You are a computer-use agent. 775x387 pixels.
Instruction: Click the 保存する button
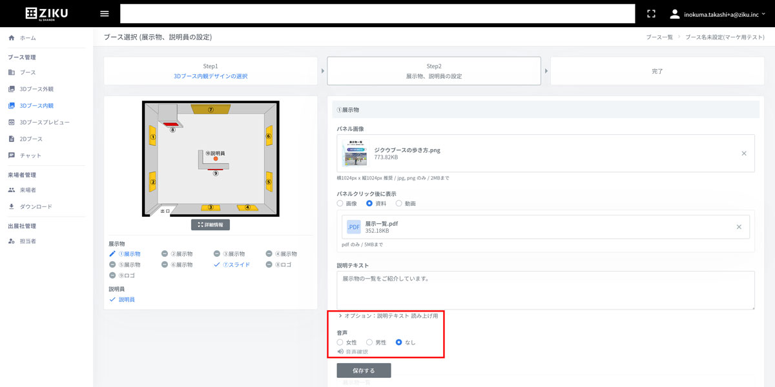(364, 370)
